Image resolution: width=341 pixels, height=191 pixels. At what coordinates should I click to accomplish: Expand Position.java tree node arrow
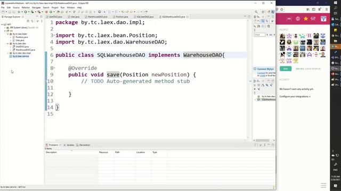11,37
